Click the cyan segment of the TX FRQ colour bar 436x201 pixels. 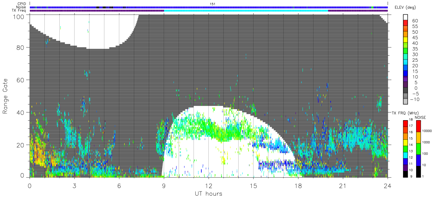405,155
